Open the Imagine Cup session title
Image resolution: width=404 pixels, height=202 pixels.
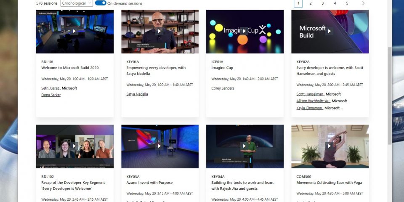222,68
